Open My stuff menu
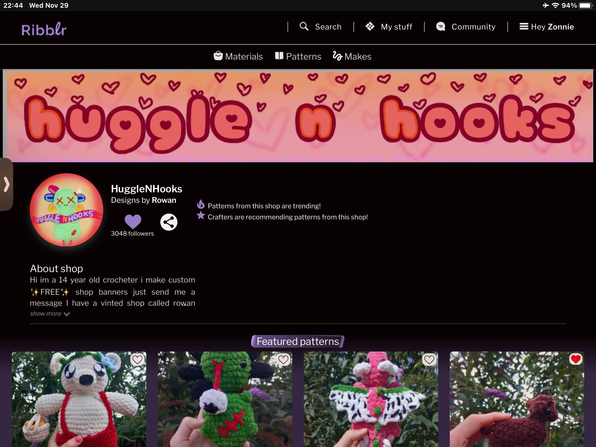596x447 pixels. click(396, 27)
